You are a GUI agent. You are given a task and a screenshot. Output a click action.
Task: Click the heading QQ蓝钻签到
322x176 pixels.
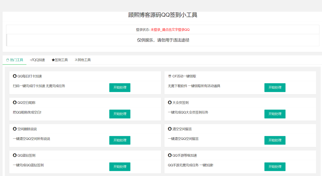click(x=26, y=156)
